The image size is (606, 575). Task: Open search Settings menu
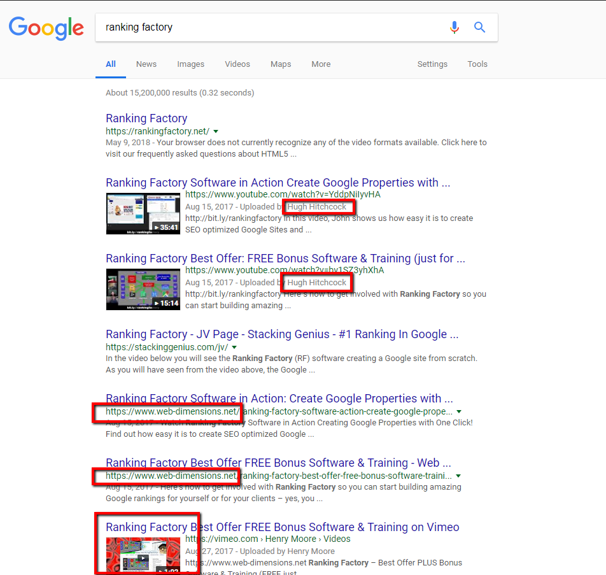[432, 64]
